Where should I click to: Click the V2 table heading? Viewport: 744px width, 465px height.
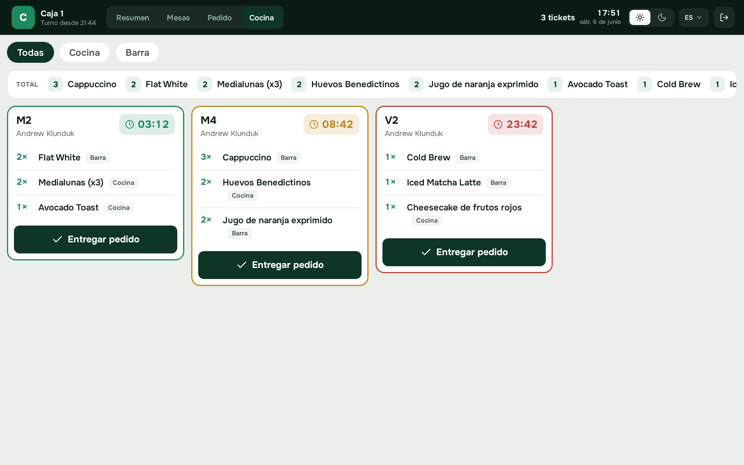click(391, 120)
